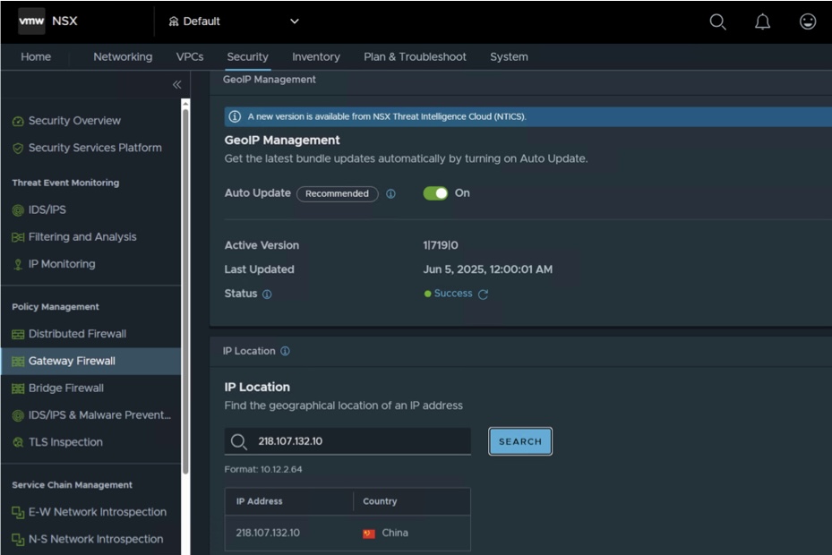Click the Security Overview icon
Screen dimensions: 832x555
(18, 122)
